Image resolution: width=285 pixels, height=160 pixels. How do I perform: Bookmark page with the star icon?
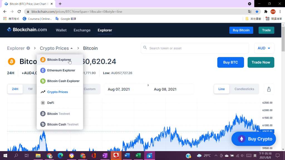tap(257, 12)
